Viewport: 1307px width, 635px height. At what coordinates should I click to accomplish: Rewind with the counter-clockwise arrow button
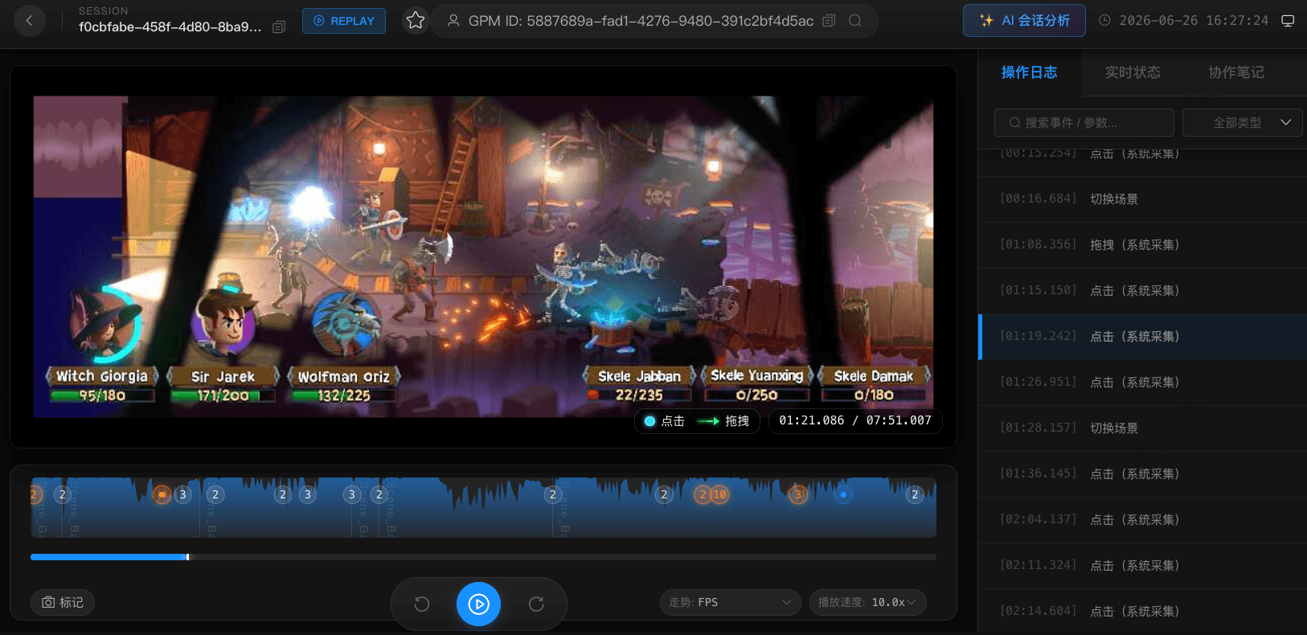(422, 604)
